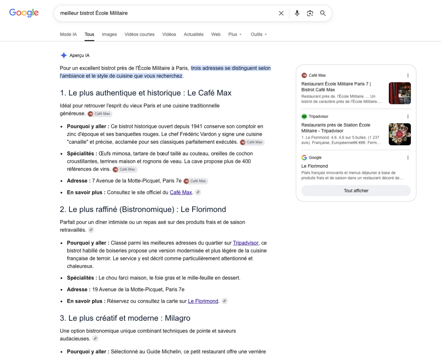Follow the Café Max official site link
Image resolution: width=441 pixels, height=355 pixels.
[181, 192]
